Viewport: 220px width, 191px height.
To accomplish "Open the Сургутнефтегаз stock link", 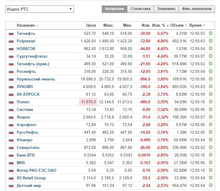I will tap(32, 56).
